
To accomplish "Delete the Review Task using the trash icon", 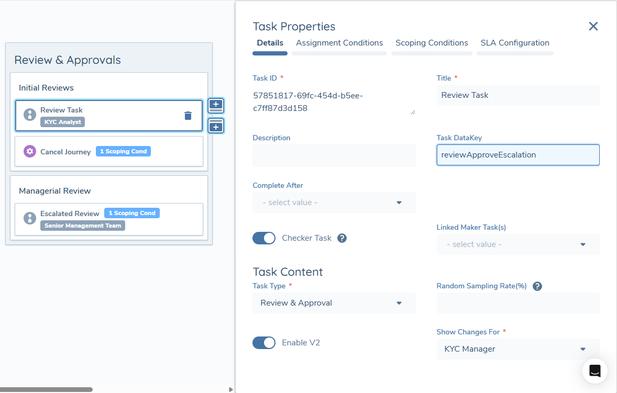I will click(188, 116).
